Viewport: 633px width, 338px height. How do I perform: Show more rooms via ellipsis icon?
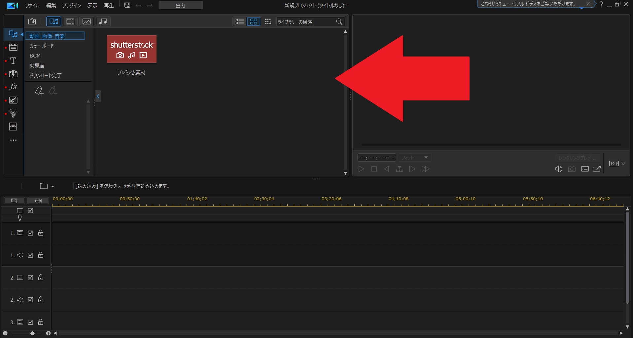(x=13, y=140)
